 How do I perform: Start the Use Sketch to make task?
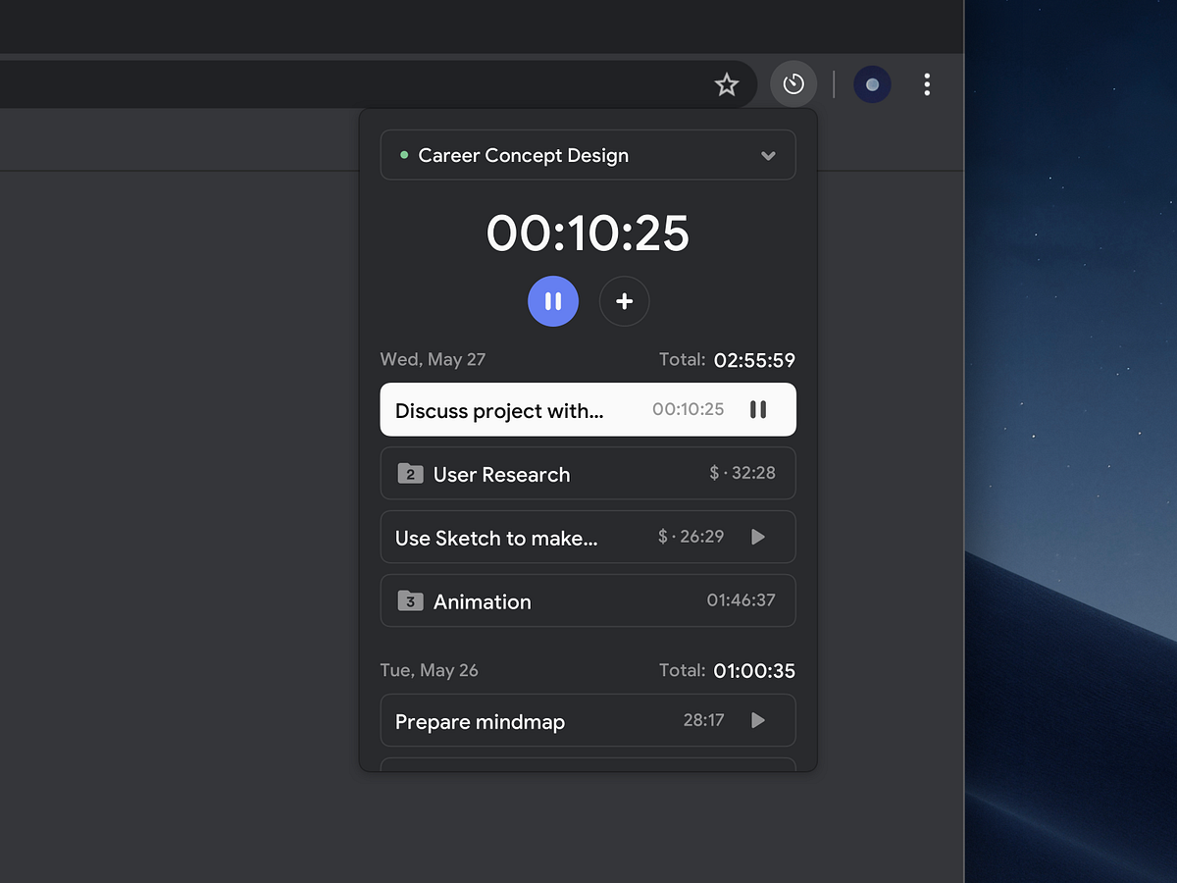757,537
